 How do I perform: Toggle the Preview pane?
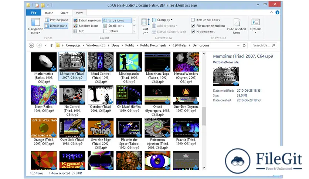57,20
